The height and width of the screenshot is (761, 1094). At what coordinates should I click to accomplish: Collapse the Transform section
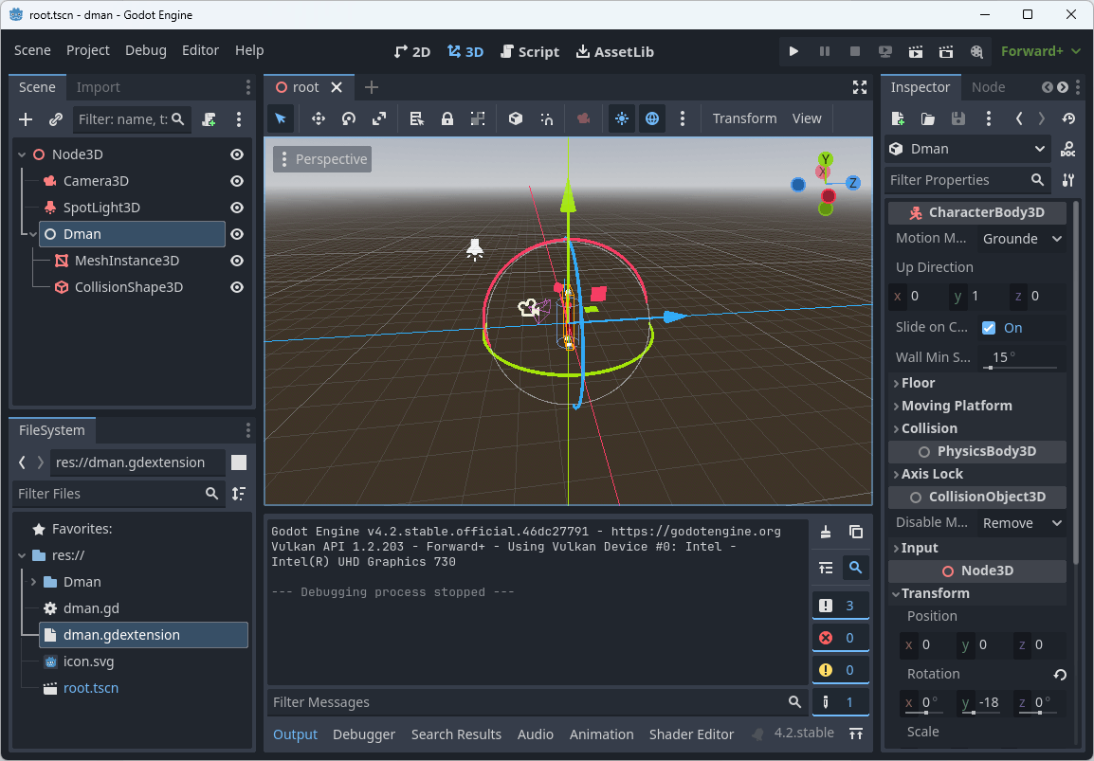pos(976,593)
